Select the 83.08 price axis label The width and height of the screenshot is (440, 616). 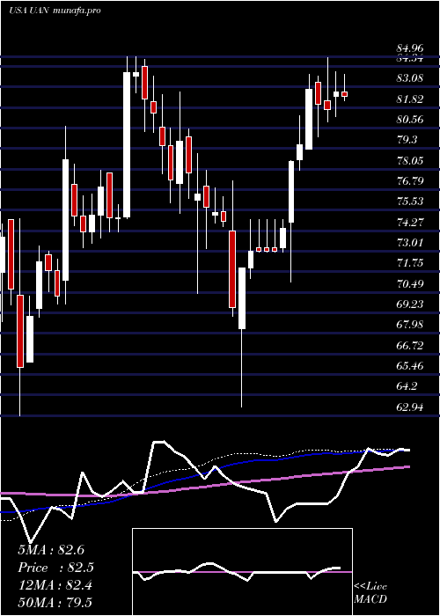[410, 77]
